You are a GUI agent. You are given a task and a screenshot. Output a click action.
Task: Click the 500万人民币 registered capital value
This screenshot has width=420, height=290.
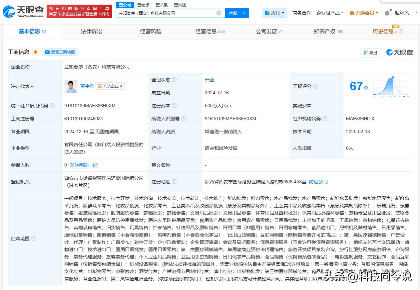click(x=218, y=106)
